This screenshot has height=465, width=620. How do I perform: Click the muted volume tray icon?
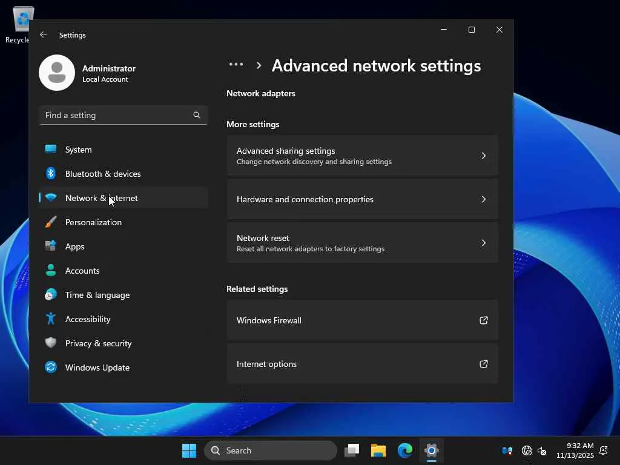tap(542, 450)
